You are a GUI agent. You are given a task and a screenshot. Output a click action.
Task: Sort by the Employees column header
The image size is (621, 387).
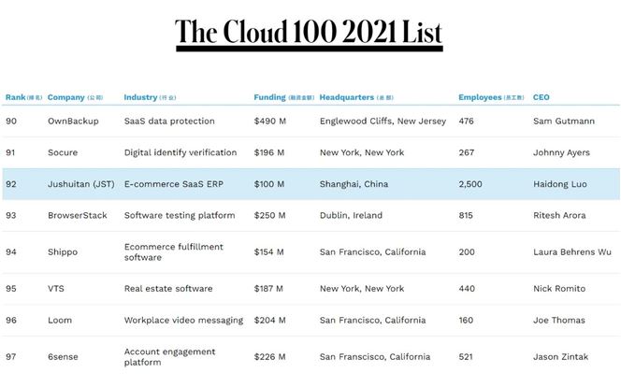coord(492,97)
